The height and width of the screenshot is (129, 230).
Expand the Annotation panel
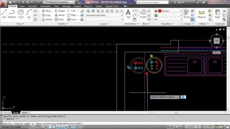click(131, 24)
